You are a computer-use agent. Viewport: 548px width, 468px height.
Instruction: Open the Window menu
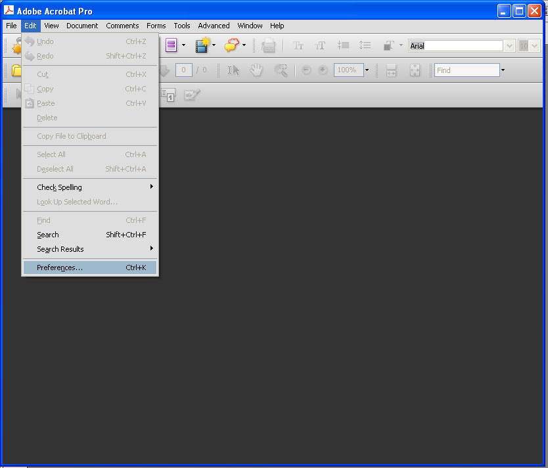(x=250, y=26)
